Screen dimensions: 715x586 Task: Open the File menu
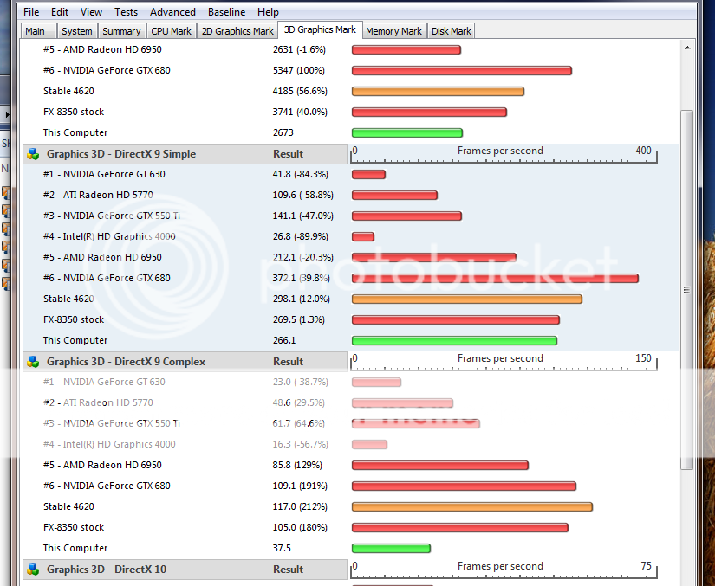coord(31,12)
